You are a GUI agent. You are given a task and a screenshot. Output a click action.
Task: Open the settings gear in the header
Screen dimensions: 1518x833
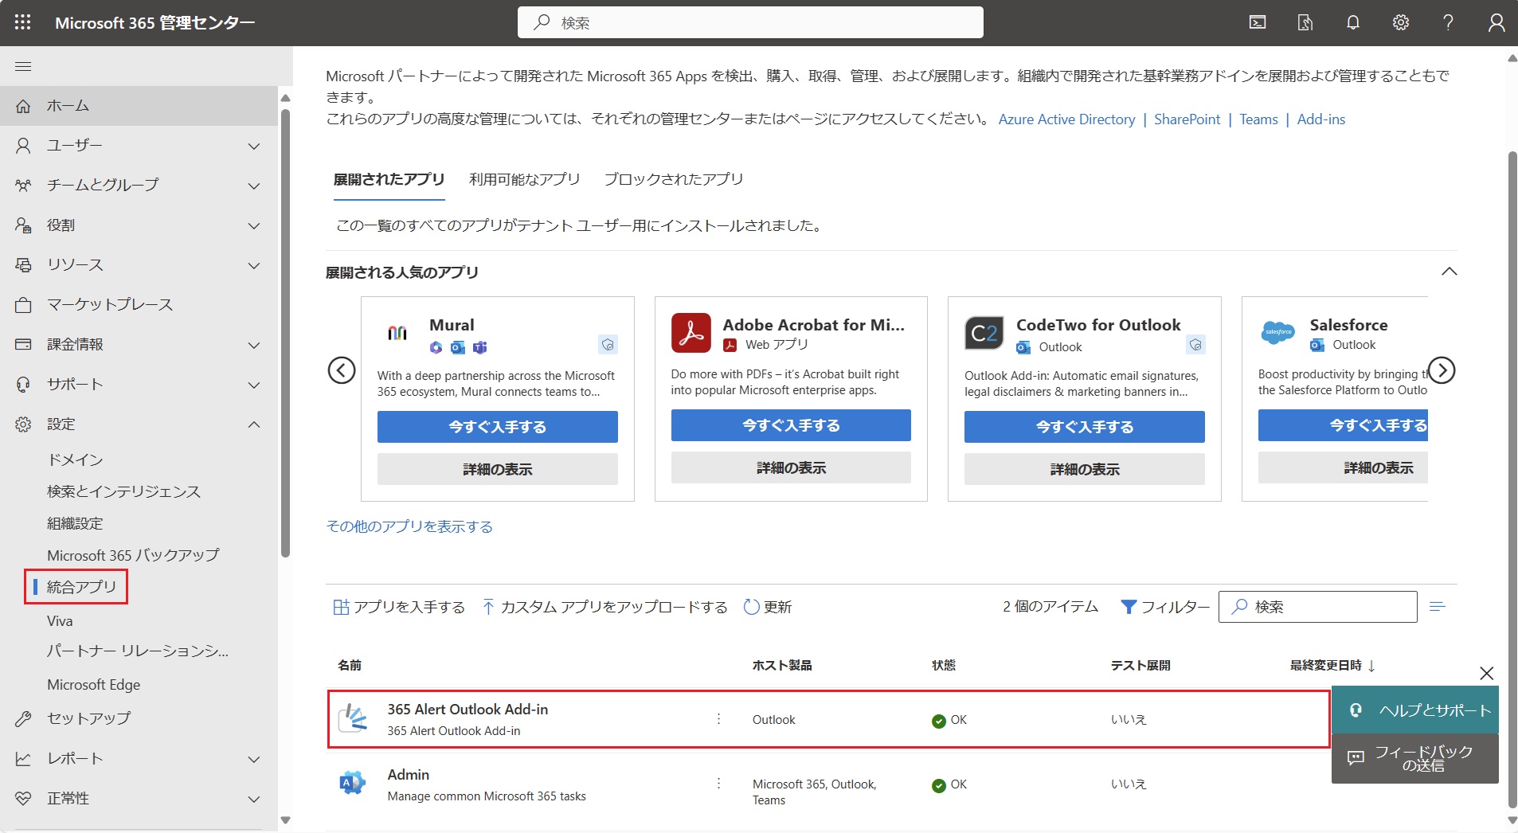coord(1400,22)
